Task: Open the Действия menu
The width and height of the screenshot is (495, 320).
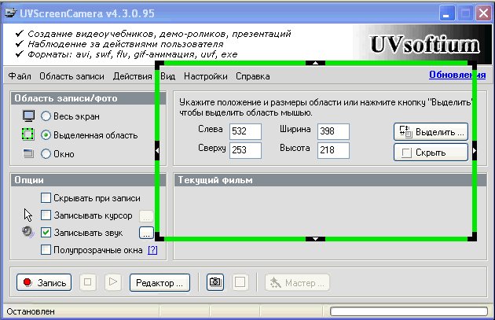Action: [132, 76]
